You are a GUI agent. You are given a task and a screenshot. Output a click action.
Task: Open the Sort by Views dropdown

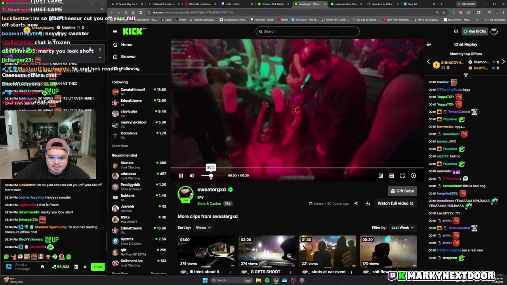pyautogui.click(x=203, y=228)
